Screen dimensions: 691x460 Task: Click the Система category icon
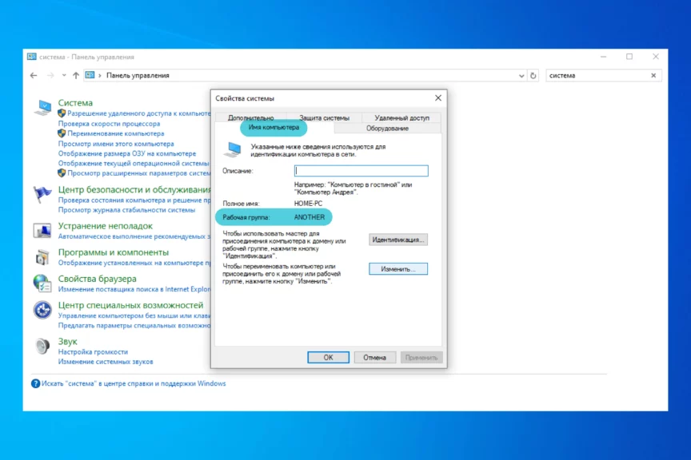pos(42,107)
